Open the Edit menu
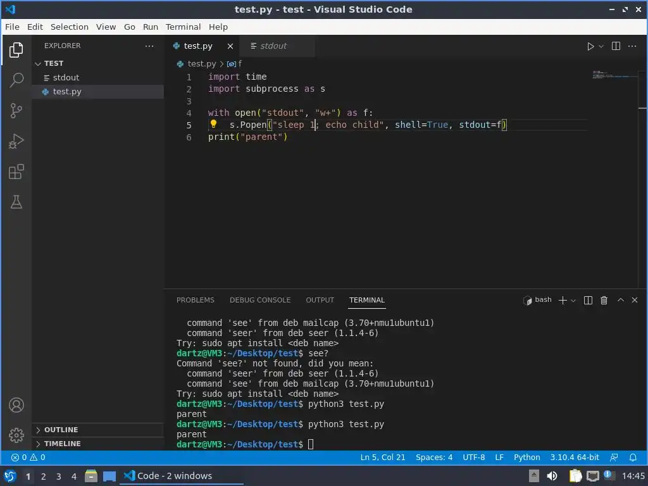This screenshot has height=486, width=648. point(35,27)
